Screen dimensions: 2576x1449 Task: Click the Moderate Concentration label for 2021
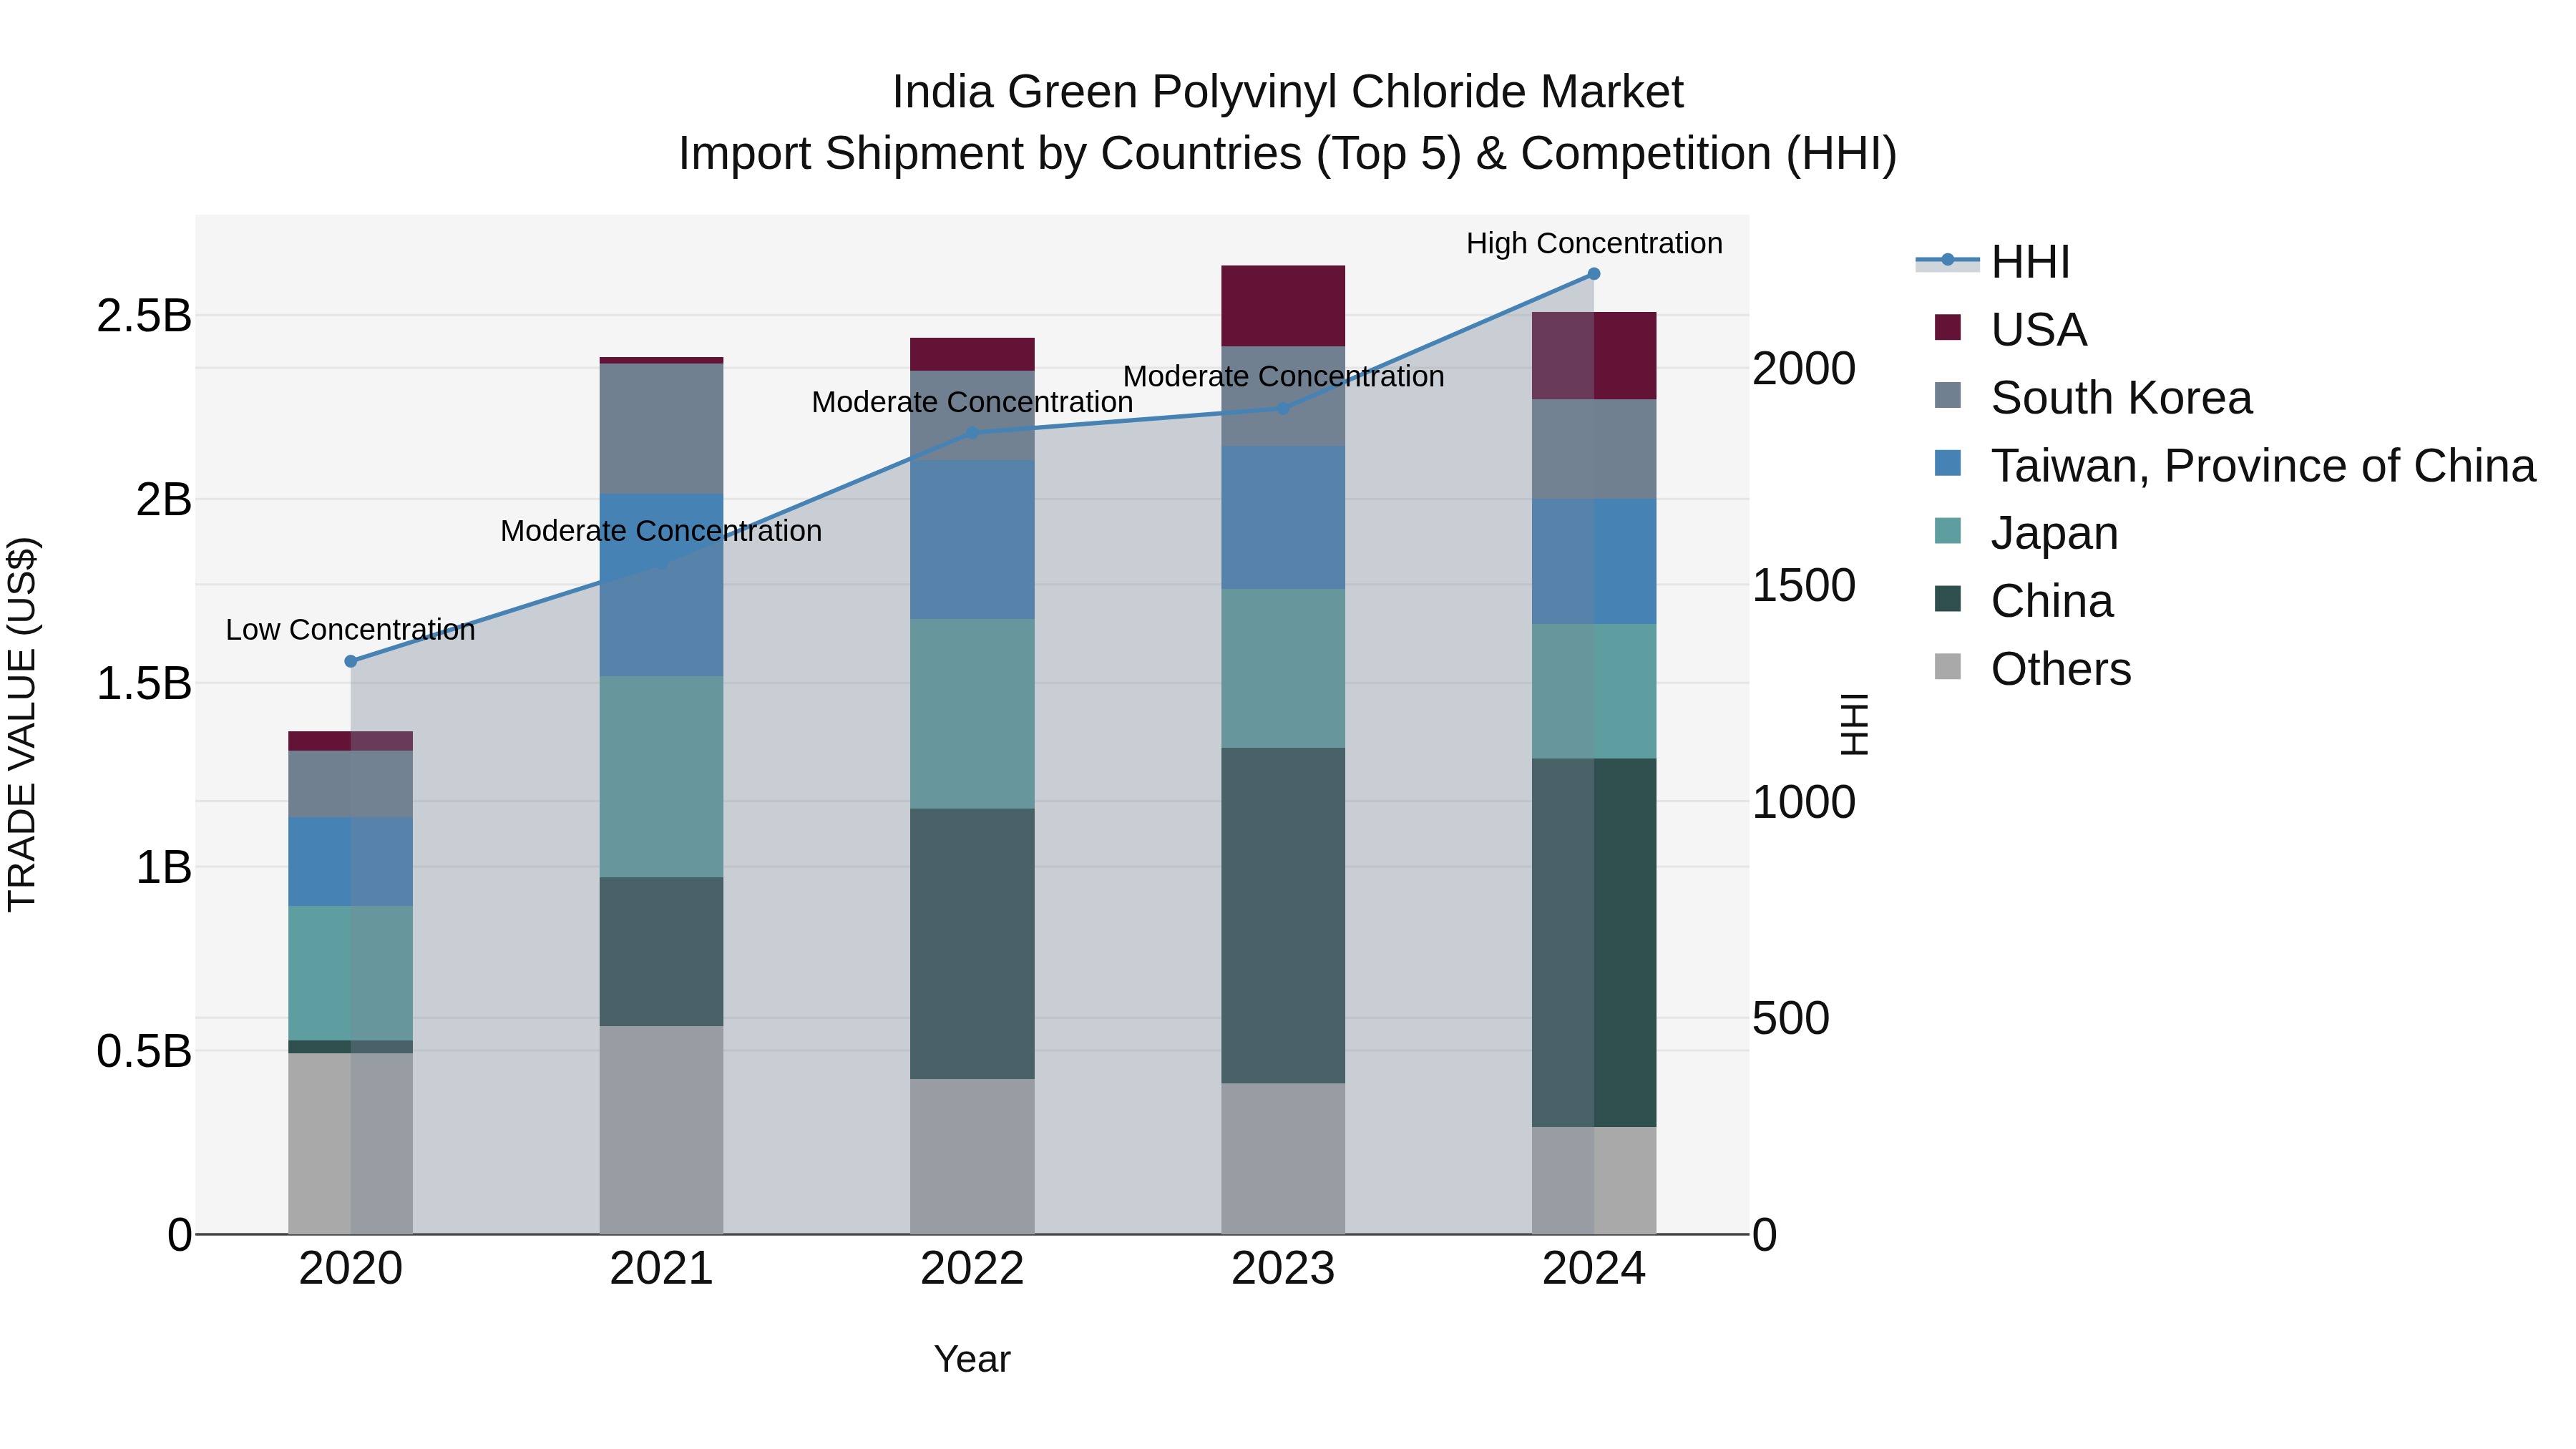click(661, 531)
